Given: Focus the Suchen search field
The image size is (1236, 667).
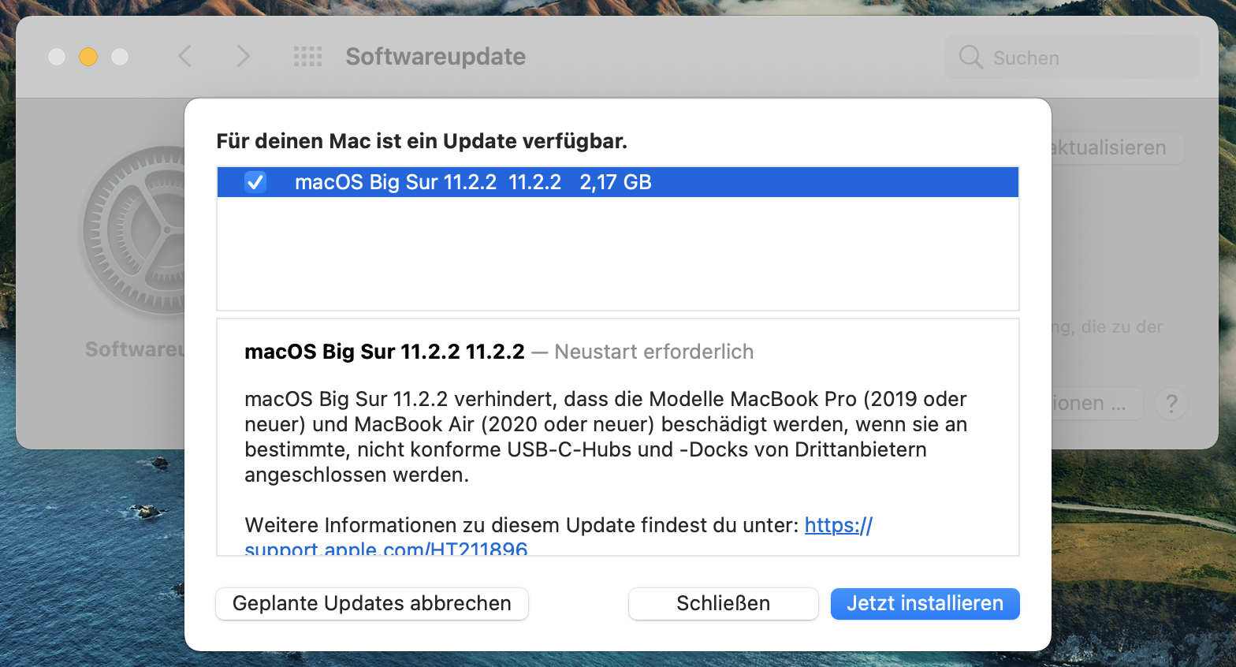Looking at the screenshot, I should click(1072, 58).
